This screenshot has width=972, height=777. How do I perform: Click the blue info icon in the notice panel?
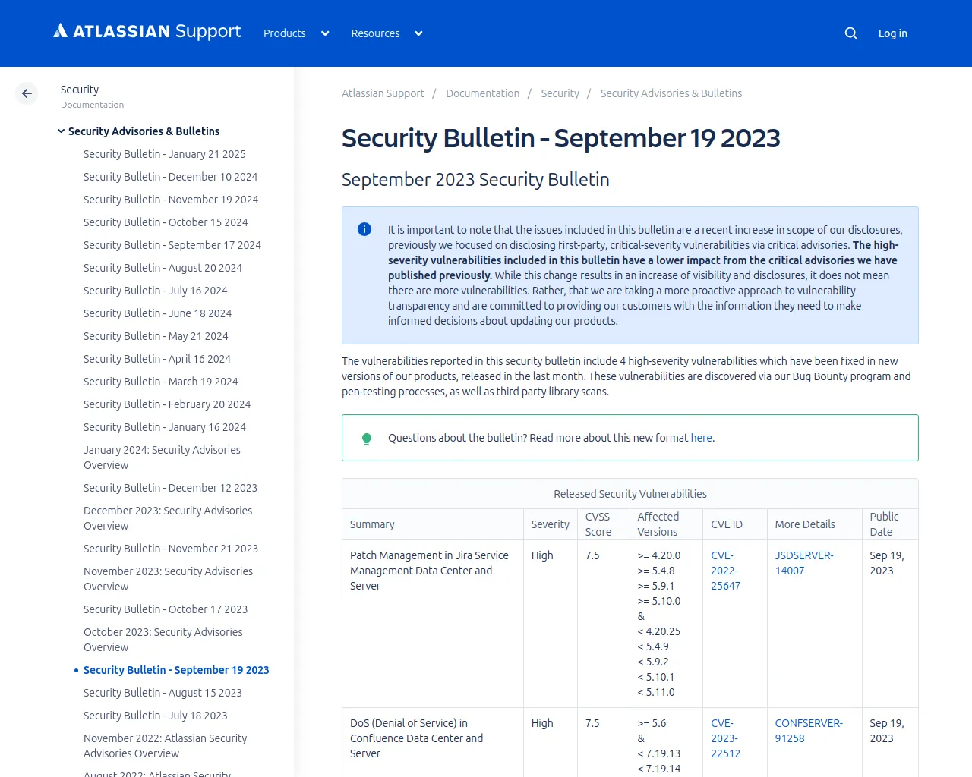[x=364, y=229]
